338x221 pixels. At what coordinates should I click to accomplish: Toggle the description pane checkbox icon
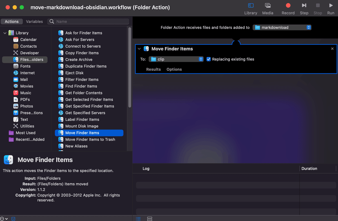point(14,218)
